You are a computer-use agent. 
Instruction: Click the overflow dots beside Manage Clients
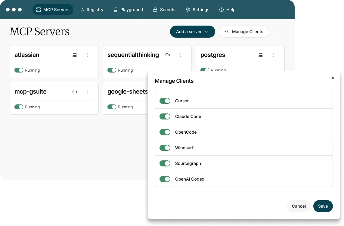tap(279, 31)
